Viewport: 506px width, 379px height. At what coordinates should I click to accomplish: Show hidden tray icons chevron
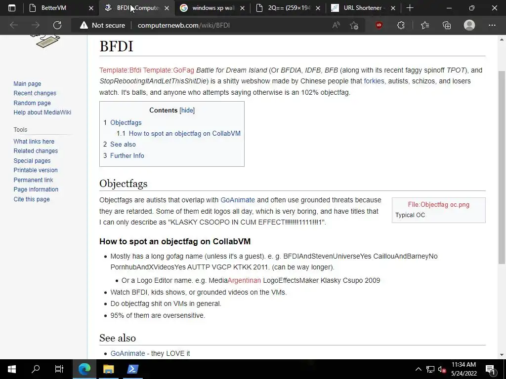tap(418, 369)
